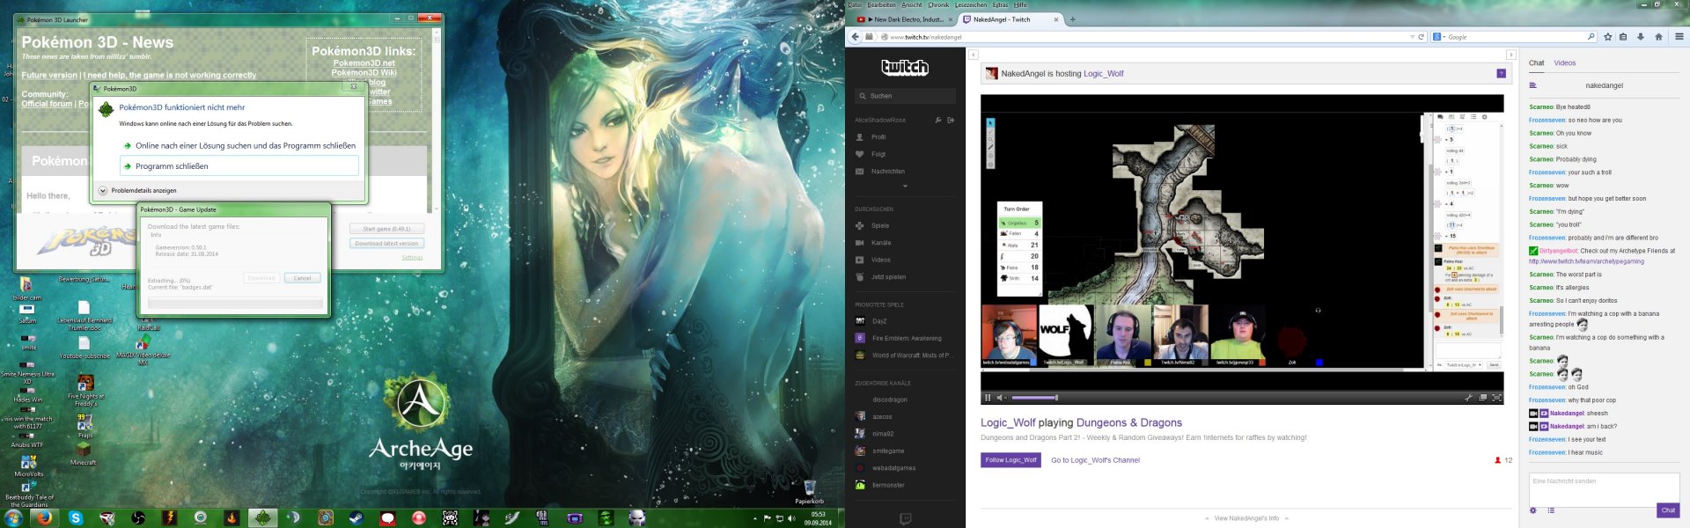Cancel the Pokémon3D Game Update
1690x528 pixels.
(303, 278)
